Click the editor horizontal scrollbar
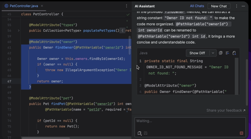Image resolution: width=251 pixels, height=139 pixels. pyautogui.click(x=46, y=138)
